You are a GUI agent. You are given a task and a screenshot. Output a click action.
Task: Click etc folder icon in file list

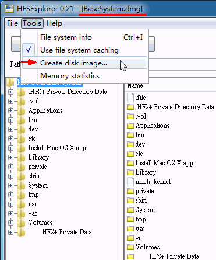pyautogui.click(x=130, y=154)
